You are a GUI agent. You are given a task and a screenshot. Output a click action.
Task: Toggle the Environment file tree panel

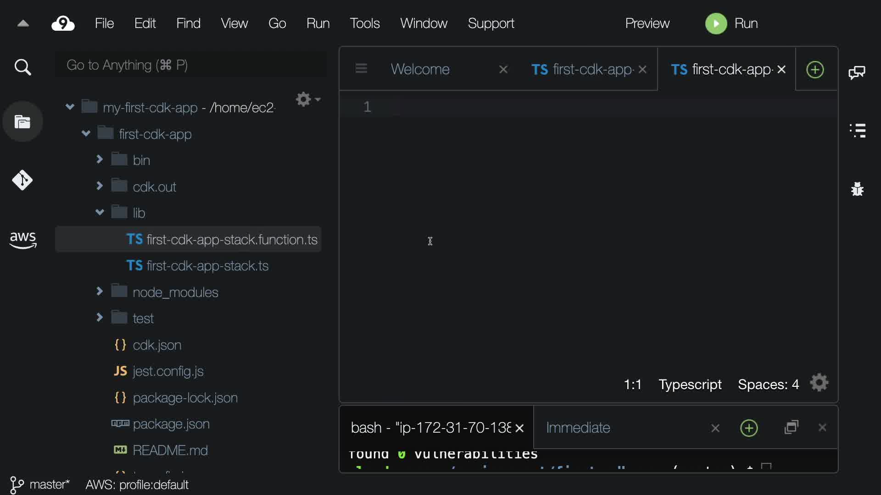(22, 122)
